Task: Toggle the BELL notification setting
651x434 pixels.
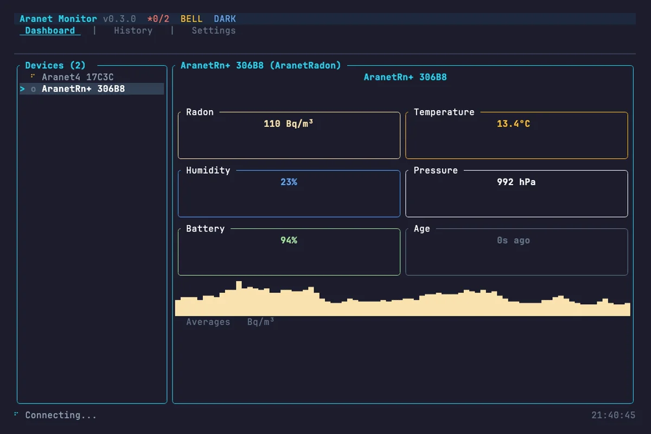Action: (x=191, y=18)
